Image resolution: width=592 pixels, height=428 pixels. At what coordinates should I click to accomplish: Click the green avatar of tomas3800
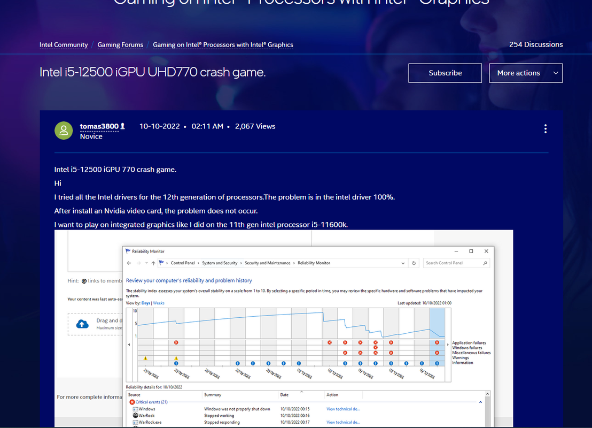click(x=64, y=131)
